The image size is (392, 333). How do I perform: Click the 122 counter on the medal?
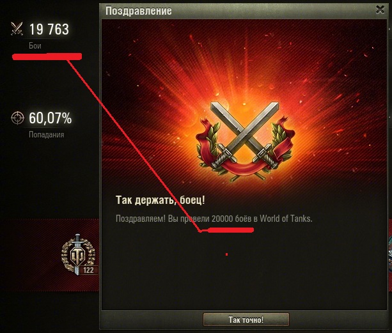[x=88, y=270]
